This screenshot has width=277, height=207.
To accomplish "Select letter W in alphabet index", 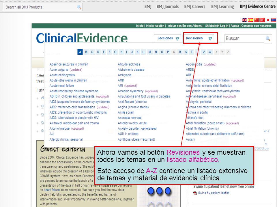I will click(210, 52).
